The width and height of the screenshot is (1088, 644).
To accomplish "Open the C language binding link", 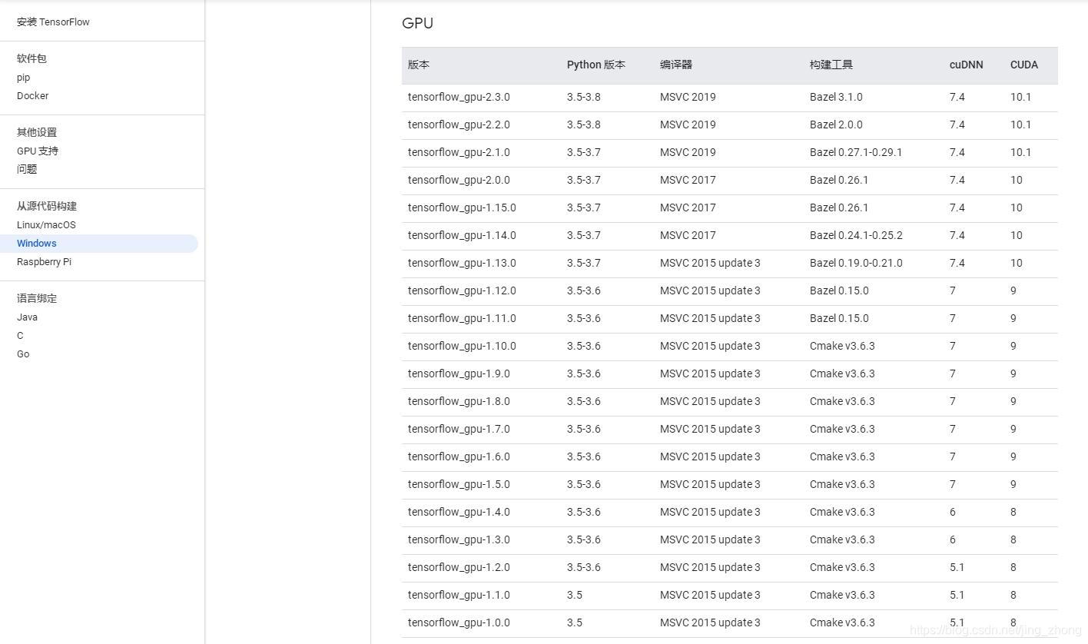I will coord(20,336).
